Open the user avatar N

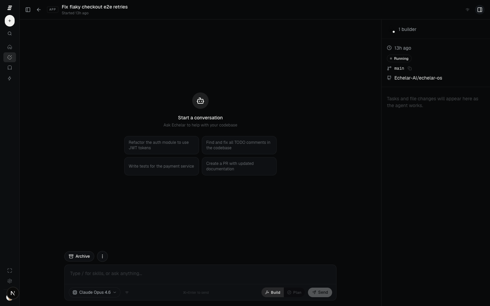(13, 293)
